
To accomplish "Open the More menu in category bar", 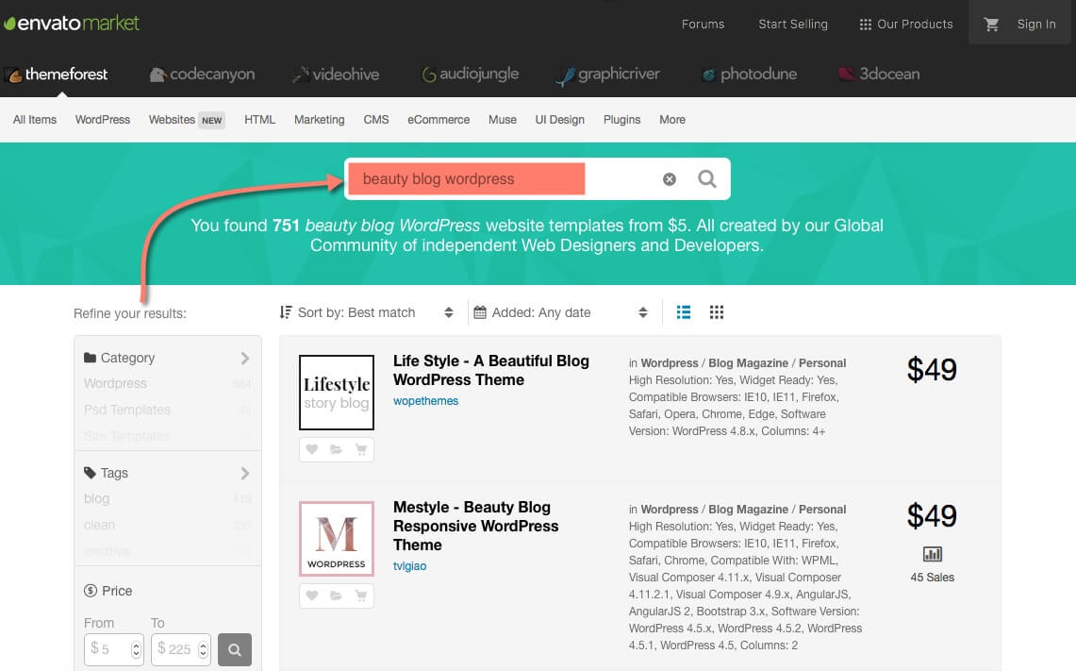I will (x=672, y=120).
